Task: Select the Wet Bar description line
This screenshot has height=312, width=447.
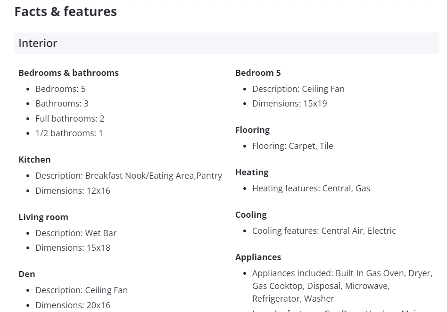Action: click(75, 233)
